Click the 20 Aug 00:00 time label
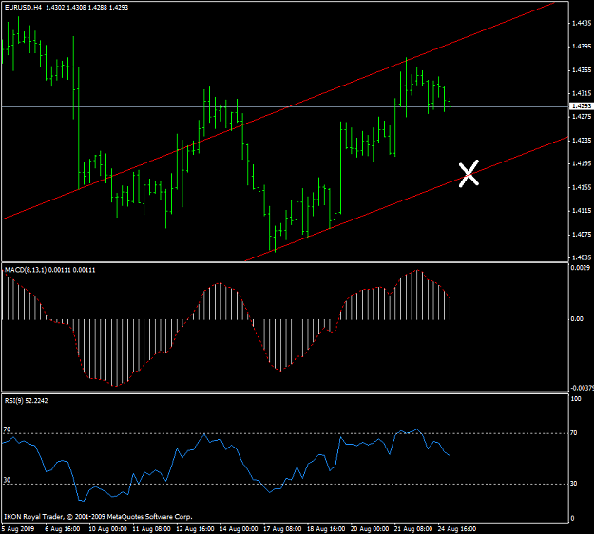The height and width of the screenshot is (534, 594). [x=370, y=528]
